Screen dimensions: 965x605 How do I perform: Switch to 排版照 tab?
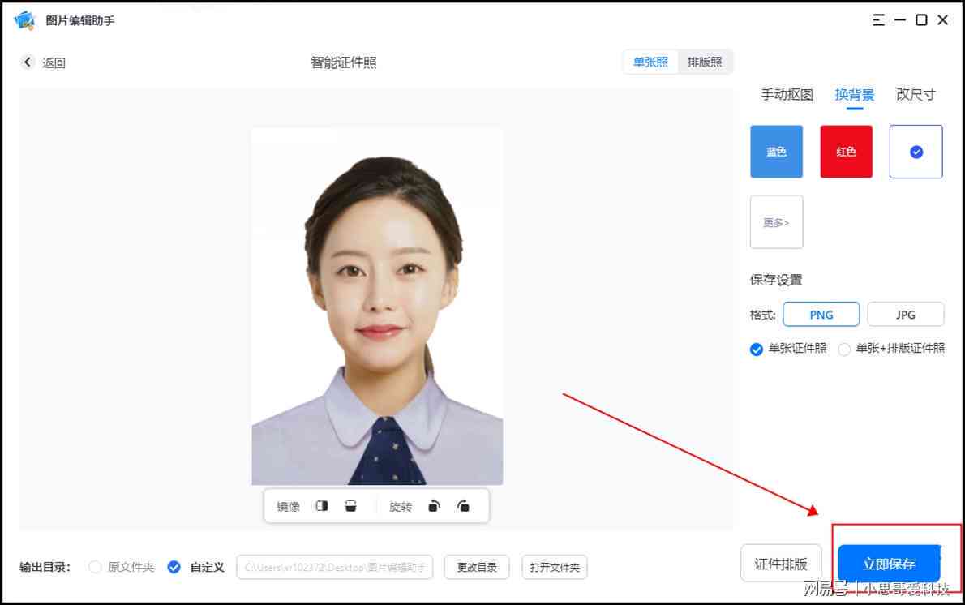point(705,62)
